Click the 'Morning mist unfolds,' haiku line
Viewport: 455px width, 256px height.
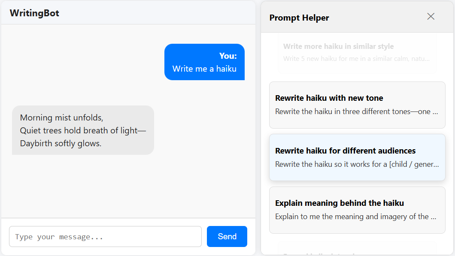pos(62,117)
